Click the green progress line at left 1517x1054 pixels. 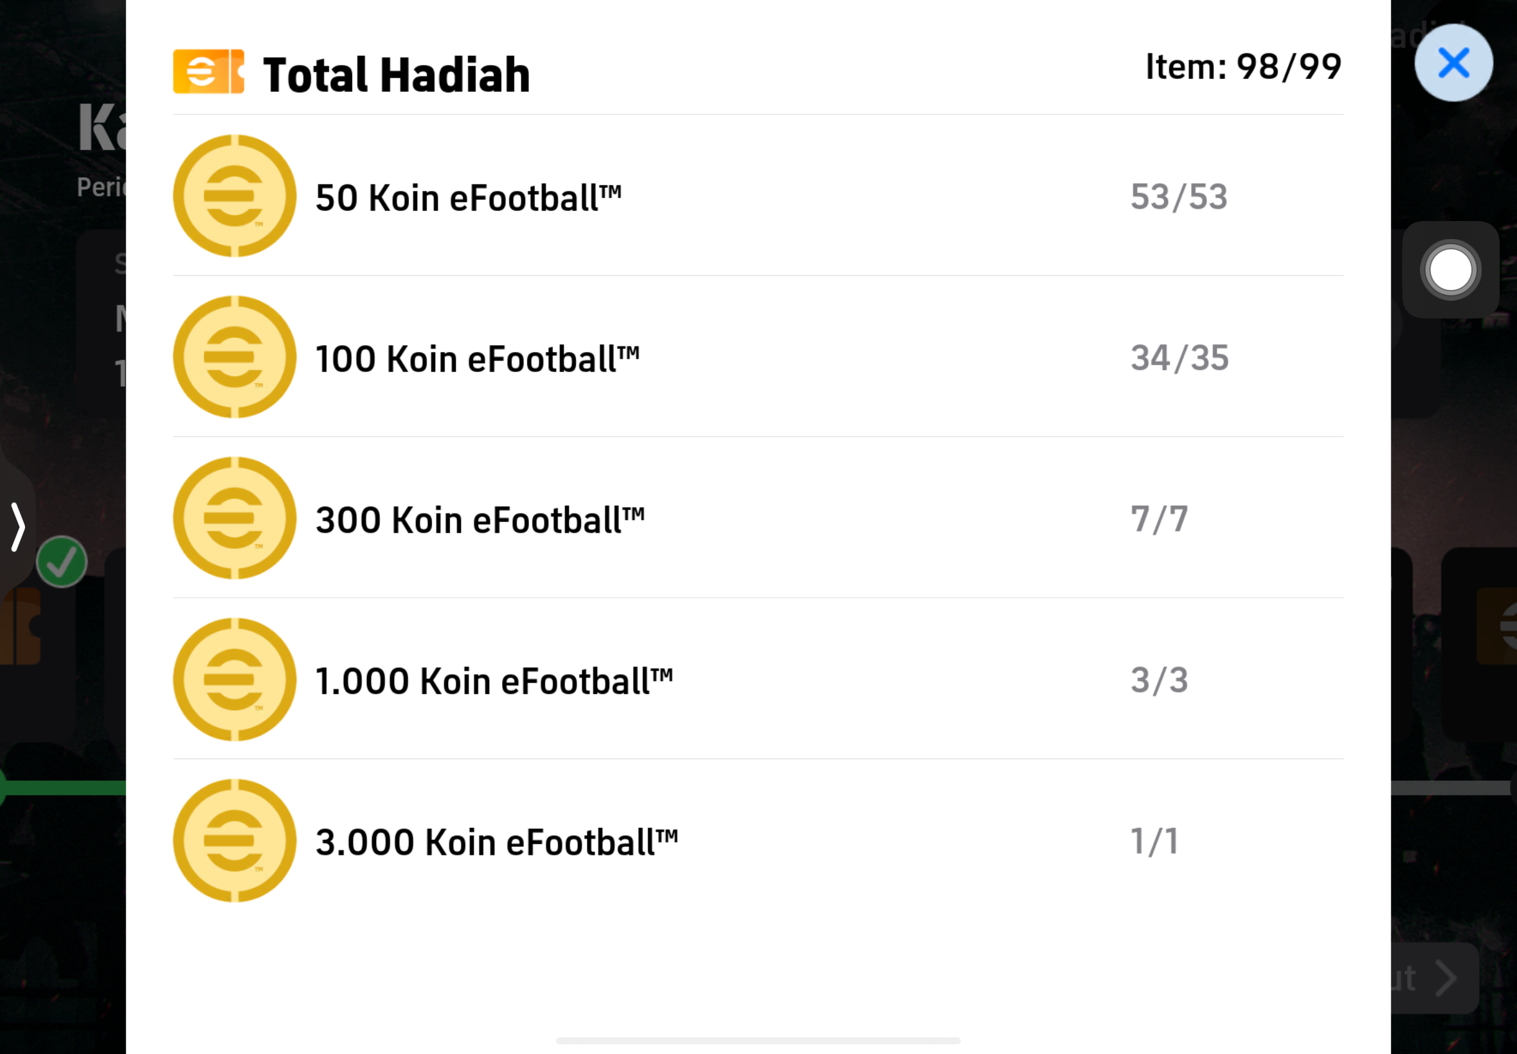(x=63, y=787)
